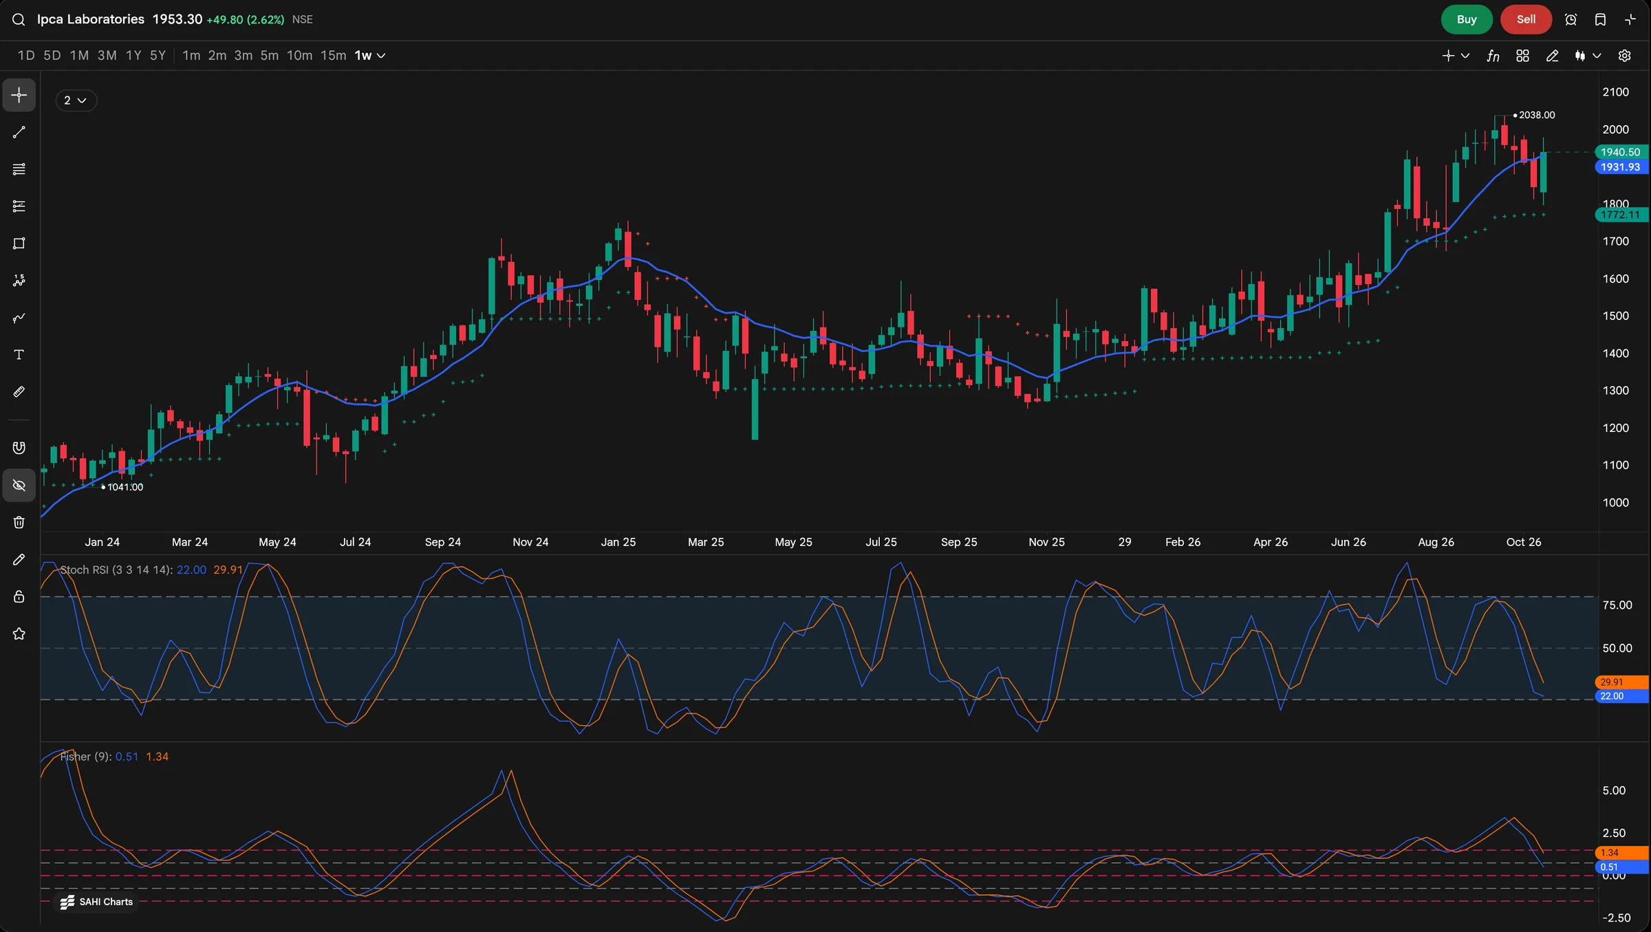The height and width of the screenshot is (932, 1651).
Task: Select the 5m interval
Action: (270, 56)
